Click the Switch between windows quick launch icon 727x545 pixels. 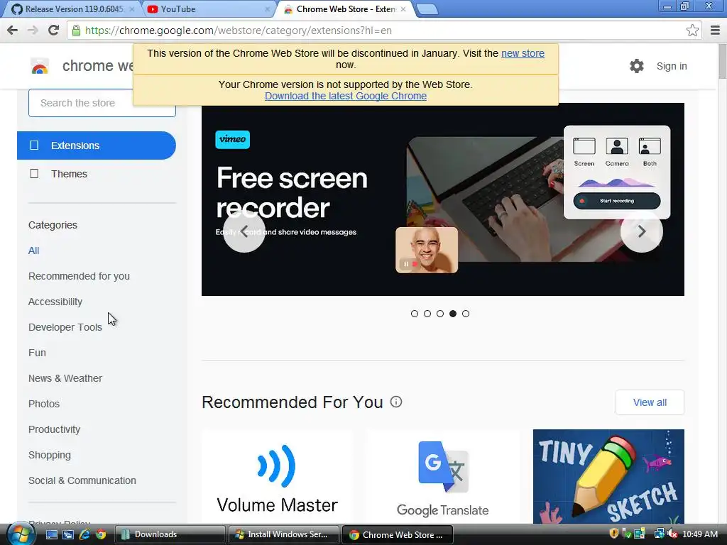[x=67, y=534]
